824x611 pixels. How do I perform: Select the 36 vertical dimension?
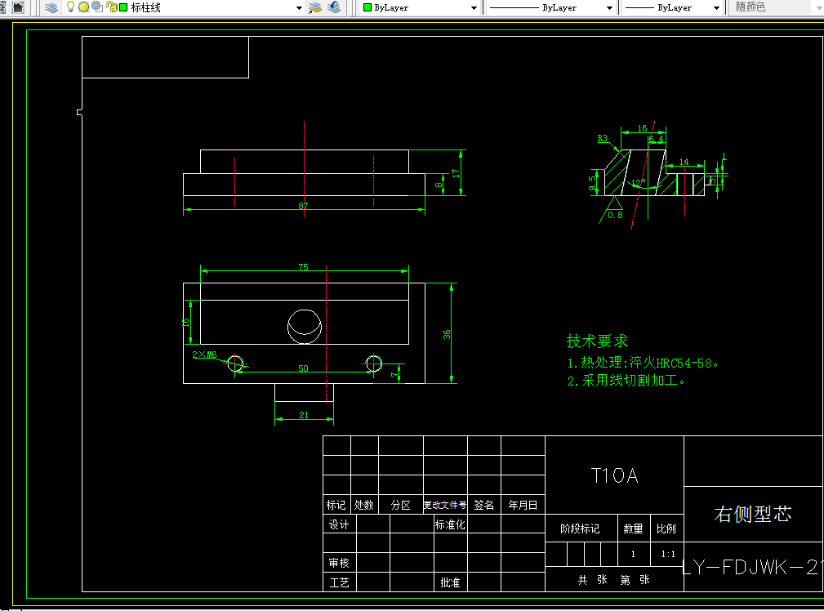(447, 334)
